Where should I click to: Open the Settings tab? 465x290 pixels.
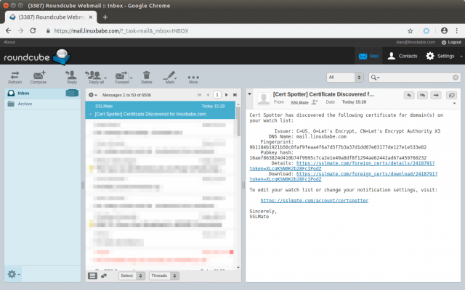pyautogui.click(x=440, y=56)
